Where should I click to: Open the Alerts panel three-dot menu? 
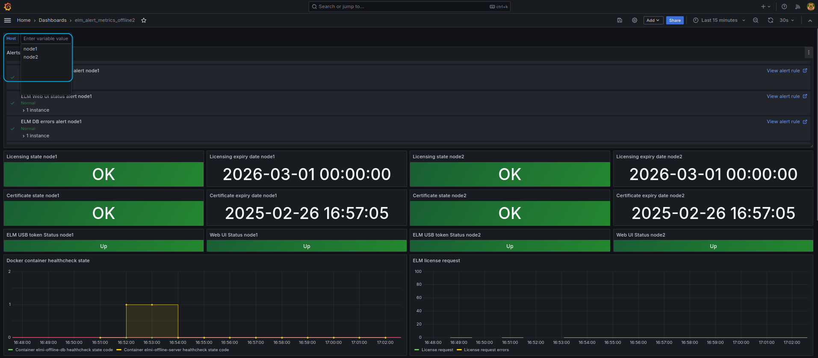[808, 53]
